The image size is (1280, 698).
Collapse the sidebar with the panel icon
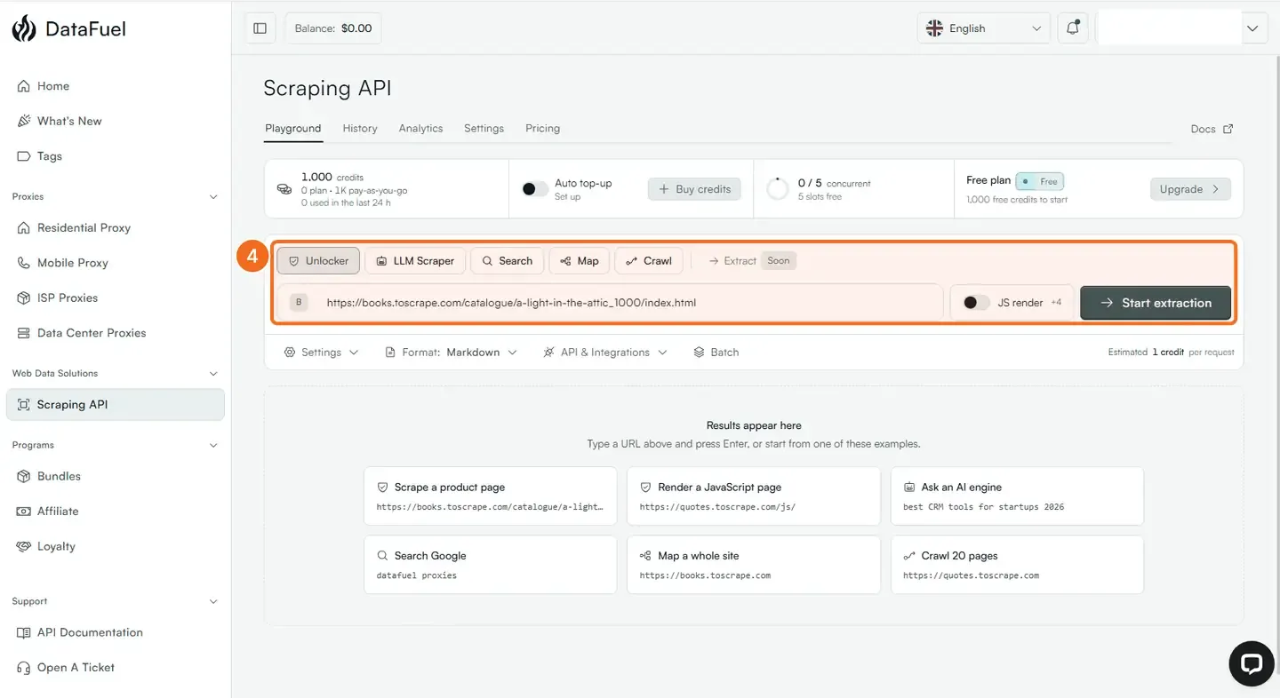pos(260,28)
